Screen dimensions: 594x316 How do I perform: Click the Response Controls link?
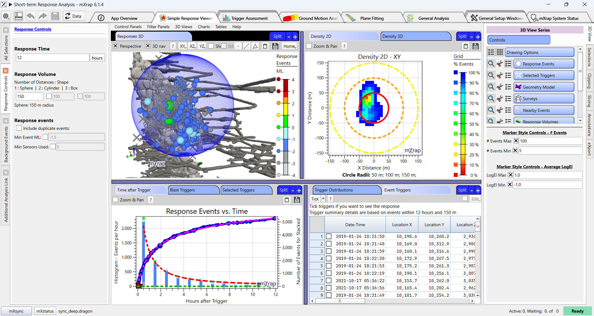33,29
